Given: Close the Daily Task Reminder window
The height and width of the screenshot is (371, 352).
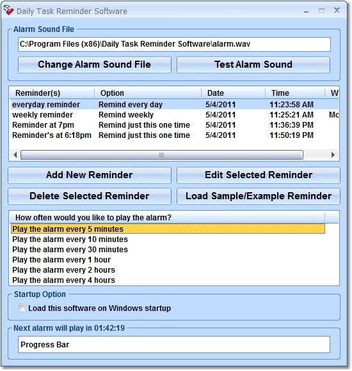Looking at the screenshot, I should (x=337, y=10).
